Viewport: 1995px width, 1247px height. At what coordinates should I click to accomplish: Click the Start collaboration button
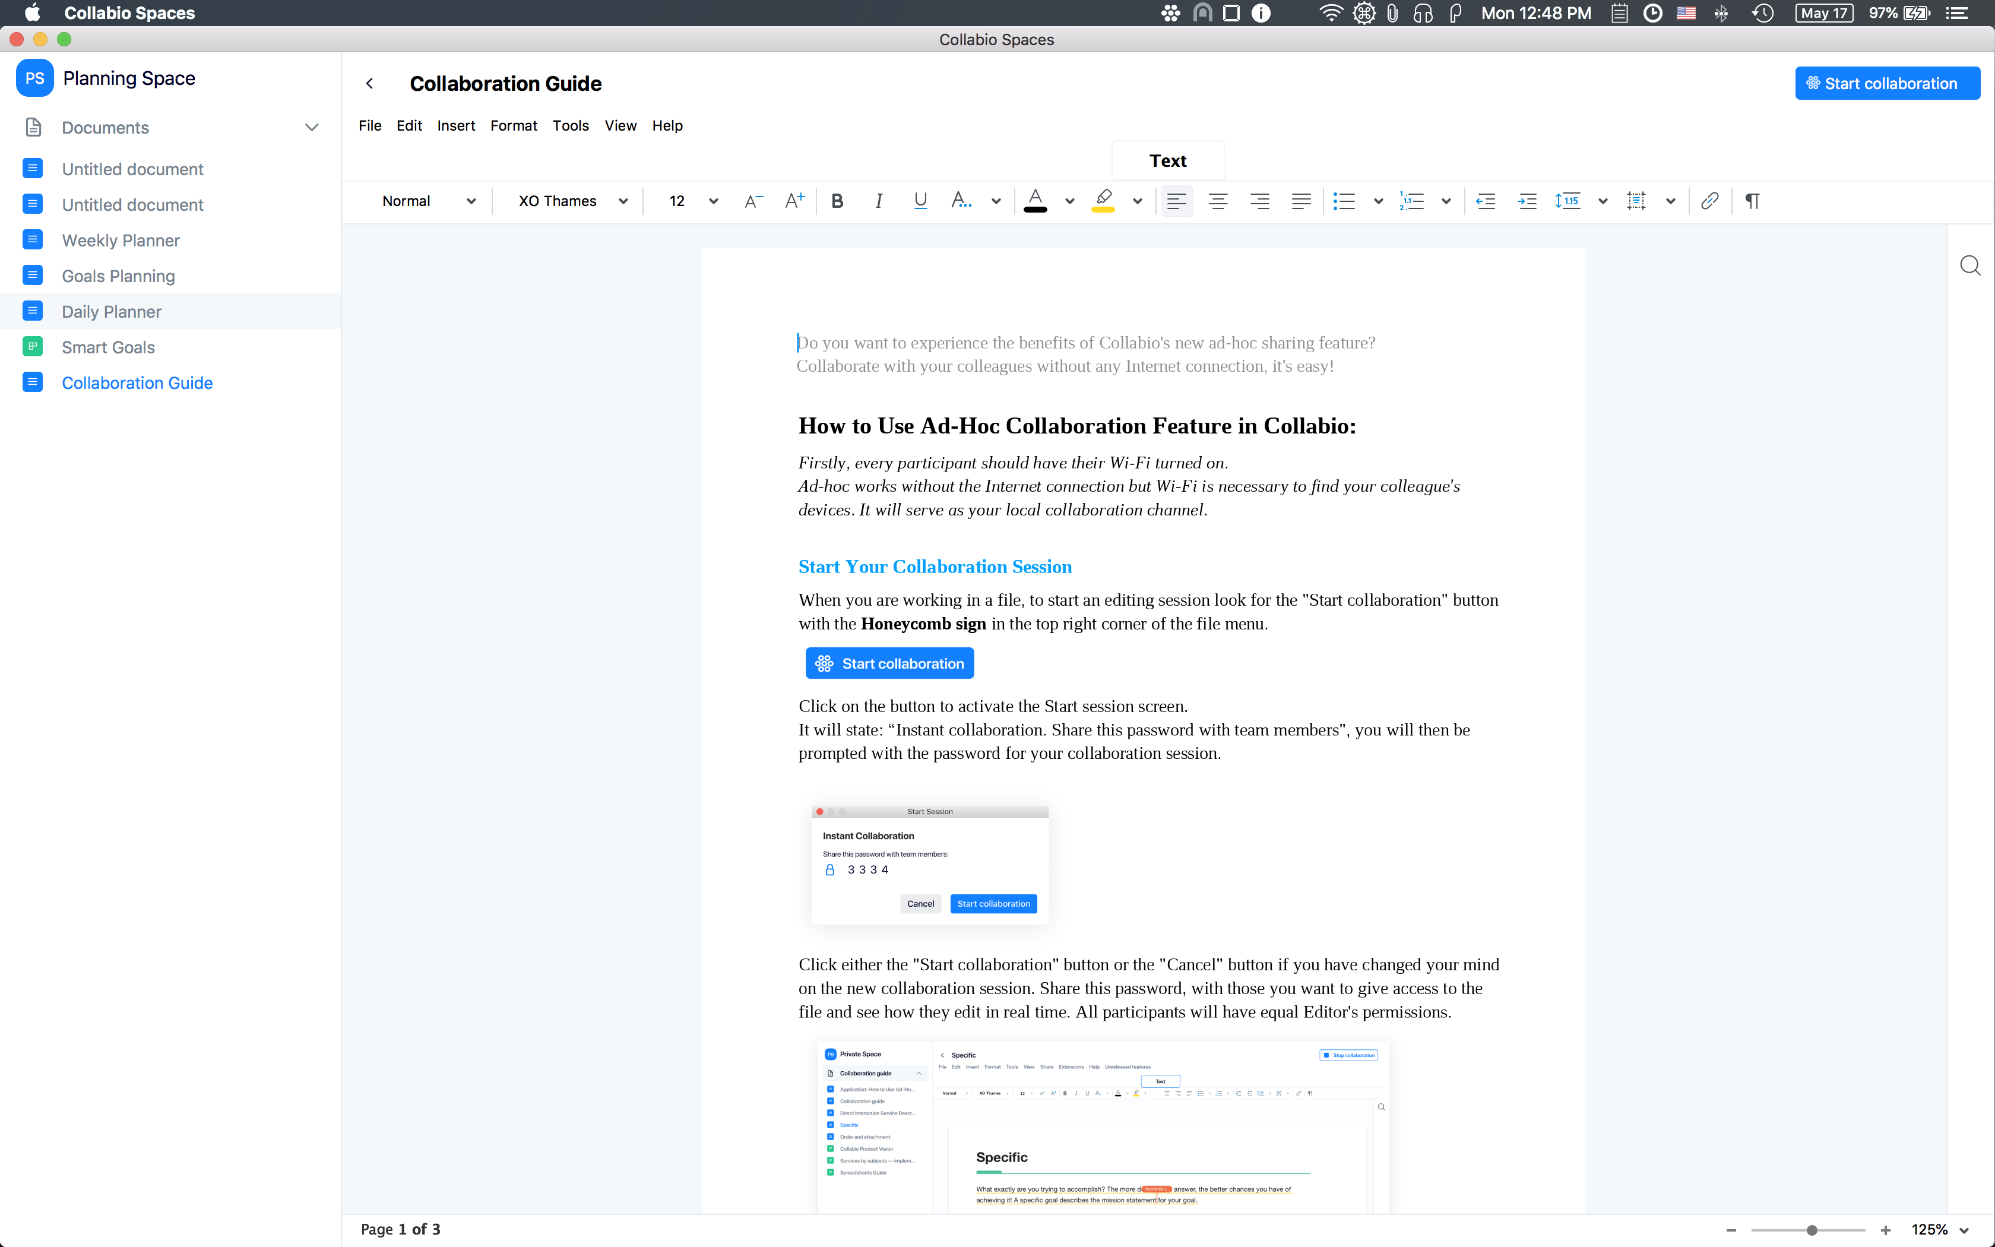[1887, 83]
